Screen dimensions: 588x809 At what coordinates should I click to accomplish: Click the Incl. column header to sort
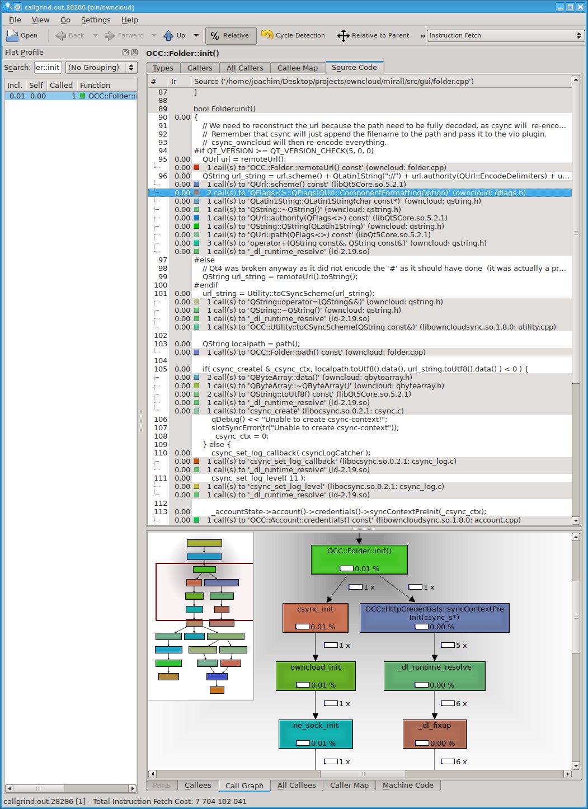[15, 85]
